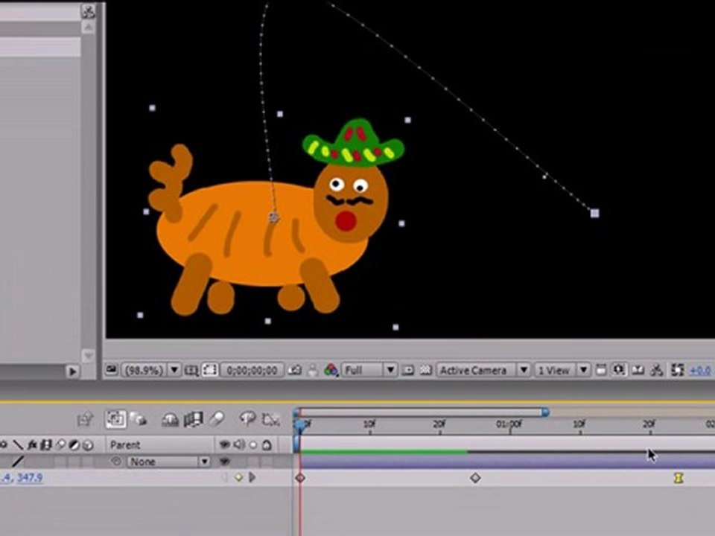Viewport: 715px width, 536px height.
Task: Click the Brainstorm thought-bubble icon
Action: pyautogui.click(x=247, y=418)
